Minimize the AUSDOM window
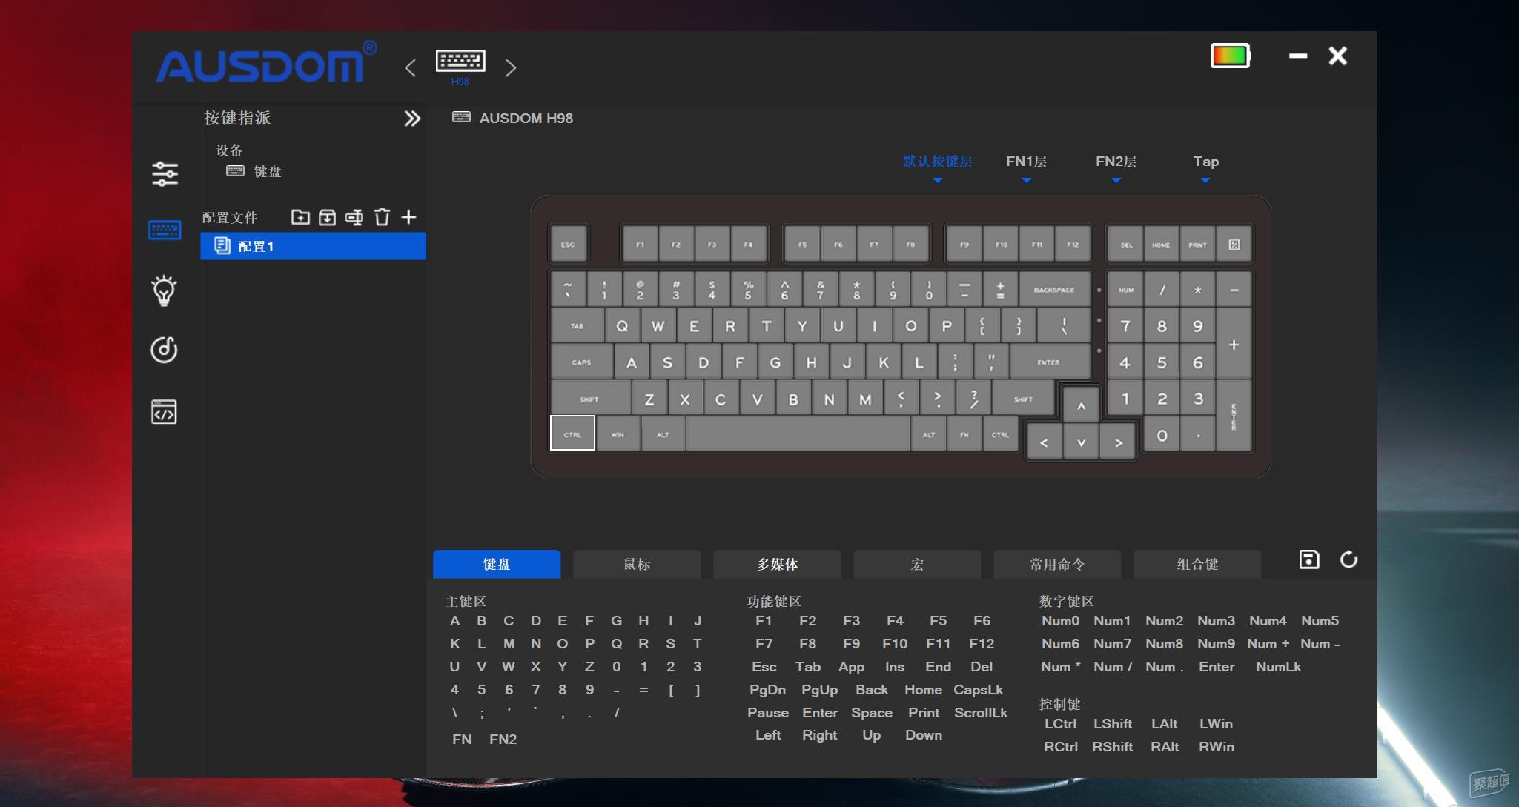This screenshot has height=807, width=1519. coord(1297,56)
